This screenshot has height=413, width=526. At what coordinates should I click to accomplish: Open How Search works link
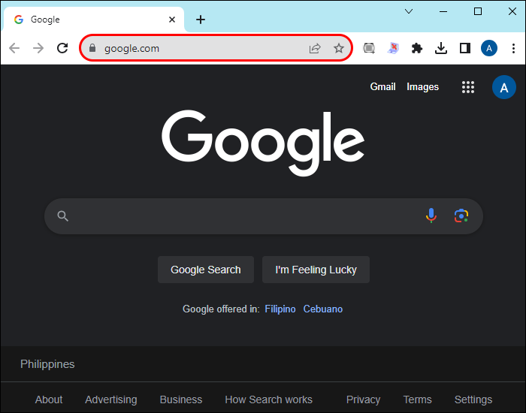click(269, 399)
